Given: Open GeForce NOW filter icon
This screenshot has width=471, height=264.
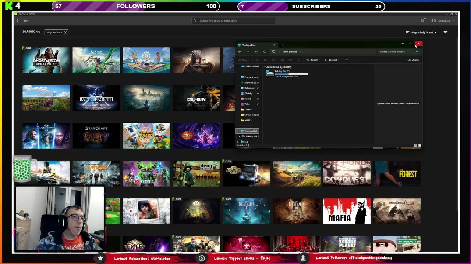Looking at the screenshot, I should coord(445,32).
